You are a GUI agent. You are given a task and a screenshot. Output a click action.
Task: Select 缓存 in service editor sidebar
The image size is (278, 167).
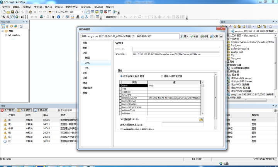pyautogui.click(x=85, y=83)
